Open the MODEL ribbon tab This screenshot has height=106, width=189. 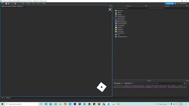[x=28, y=4]
